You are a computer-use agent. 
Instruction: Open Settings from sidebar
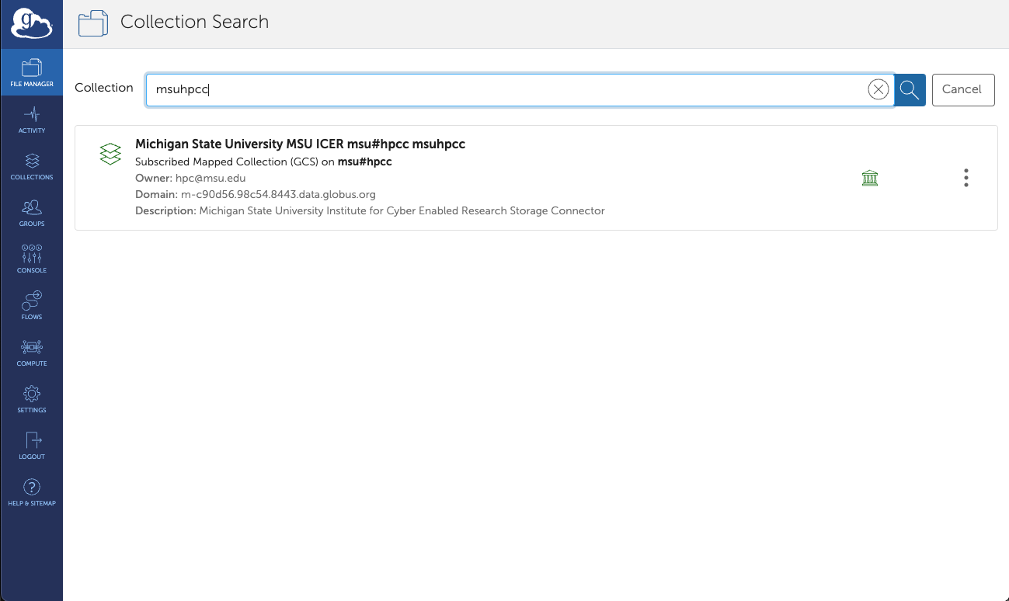tap(32, 398)
